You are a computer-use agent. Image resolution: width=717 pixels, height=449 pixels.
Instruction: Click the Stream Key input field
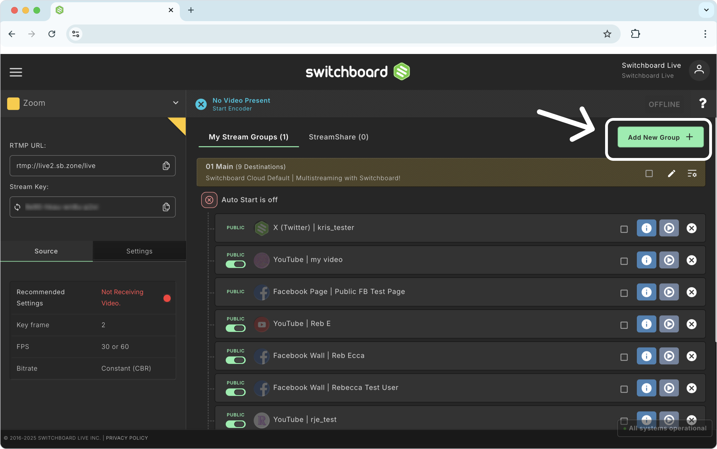point(92,207)
